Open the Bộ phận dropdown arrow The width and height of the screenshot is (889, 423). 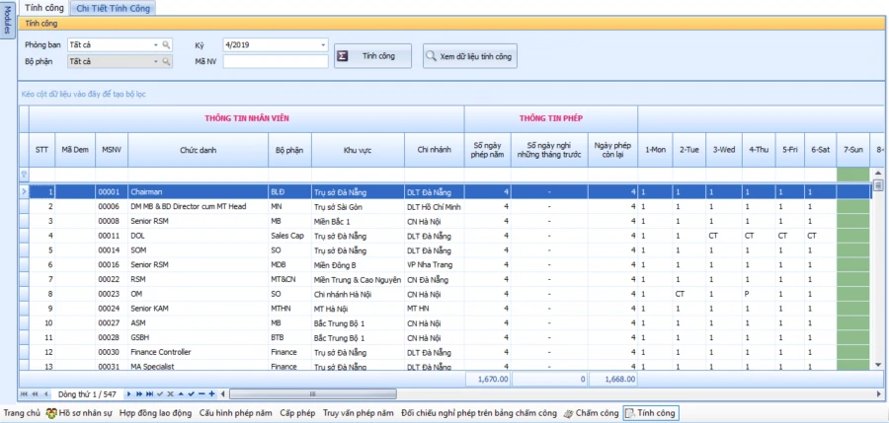coord(156,62)
